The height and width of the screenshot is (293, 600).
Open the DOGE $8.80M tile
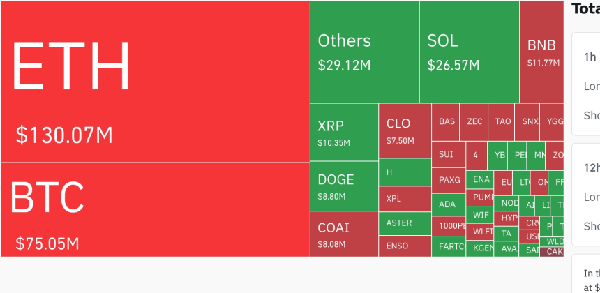click(x=344, y=186)
